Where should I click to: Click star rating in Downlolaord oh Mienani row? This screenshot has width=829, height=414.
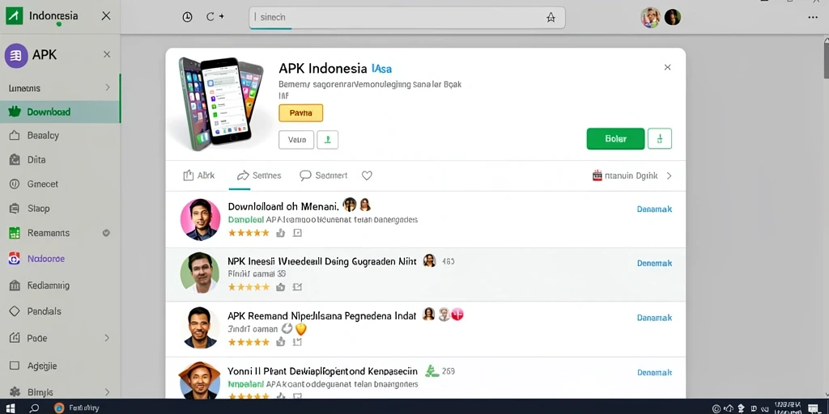[249, 233]
